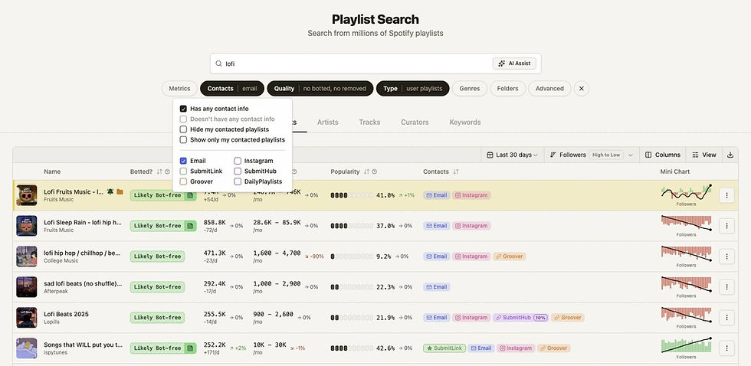Clear all filters with the X button

coord(582,89)
